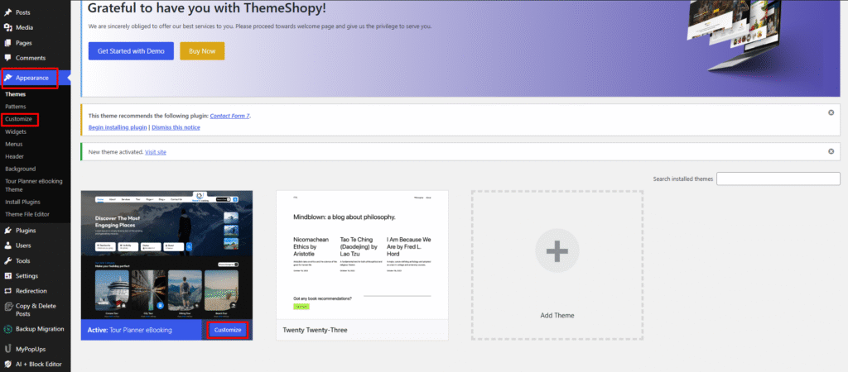848x372 pixels.
Task: Click the Redirection arrows icon
Action: point(7,291)
